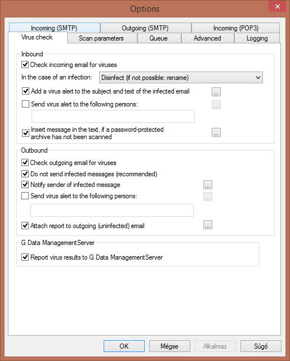Screen dimensions: 290x361
Task: Open the Advanced tab
Action: 207,38
